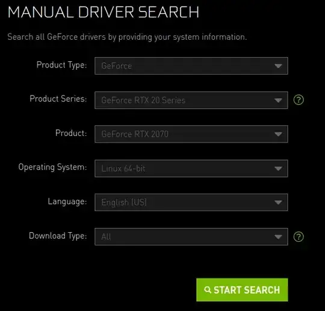Click the 'Product Type:' label
Image resolution: width=325 pixels, height=311 pixels.
[62, 65]
